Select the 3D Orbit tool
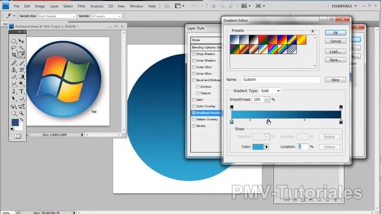 (21, 106)
